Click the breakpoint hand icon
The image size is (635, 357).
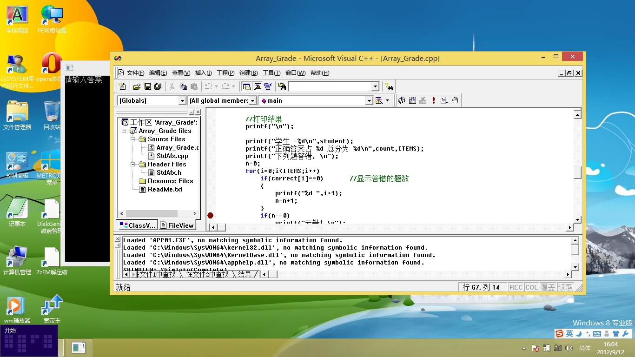click(x=455, y=100)
